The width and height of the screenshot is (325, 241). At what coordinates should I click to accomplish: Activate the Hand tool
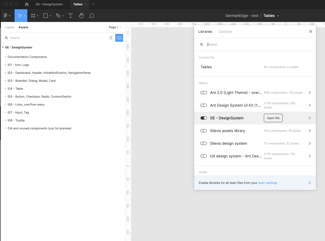[x=81, y=16]
